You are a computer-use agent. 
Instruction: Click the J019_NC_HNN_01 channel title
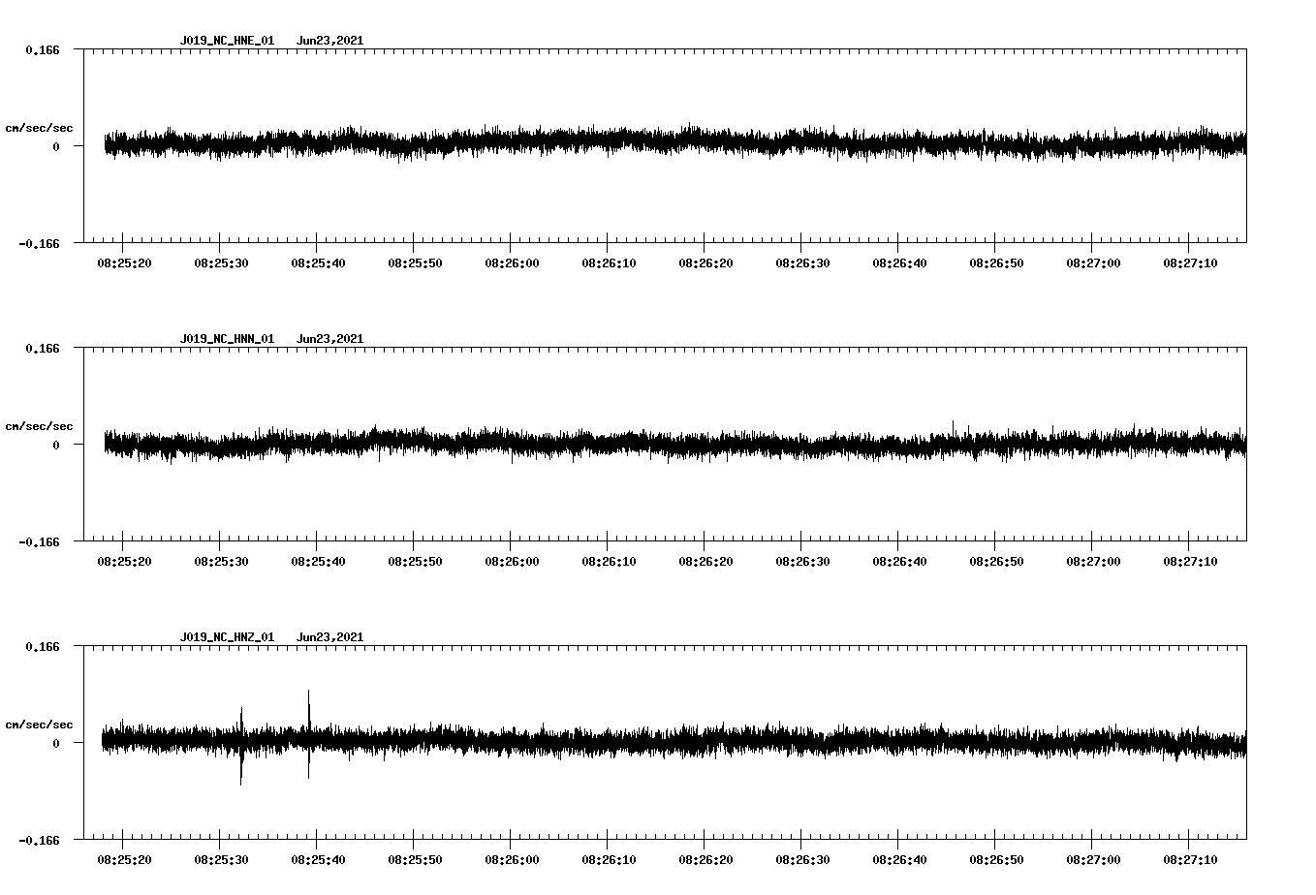[x=227, y=339]
